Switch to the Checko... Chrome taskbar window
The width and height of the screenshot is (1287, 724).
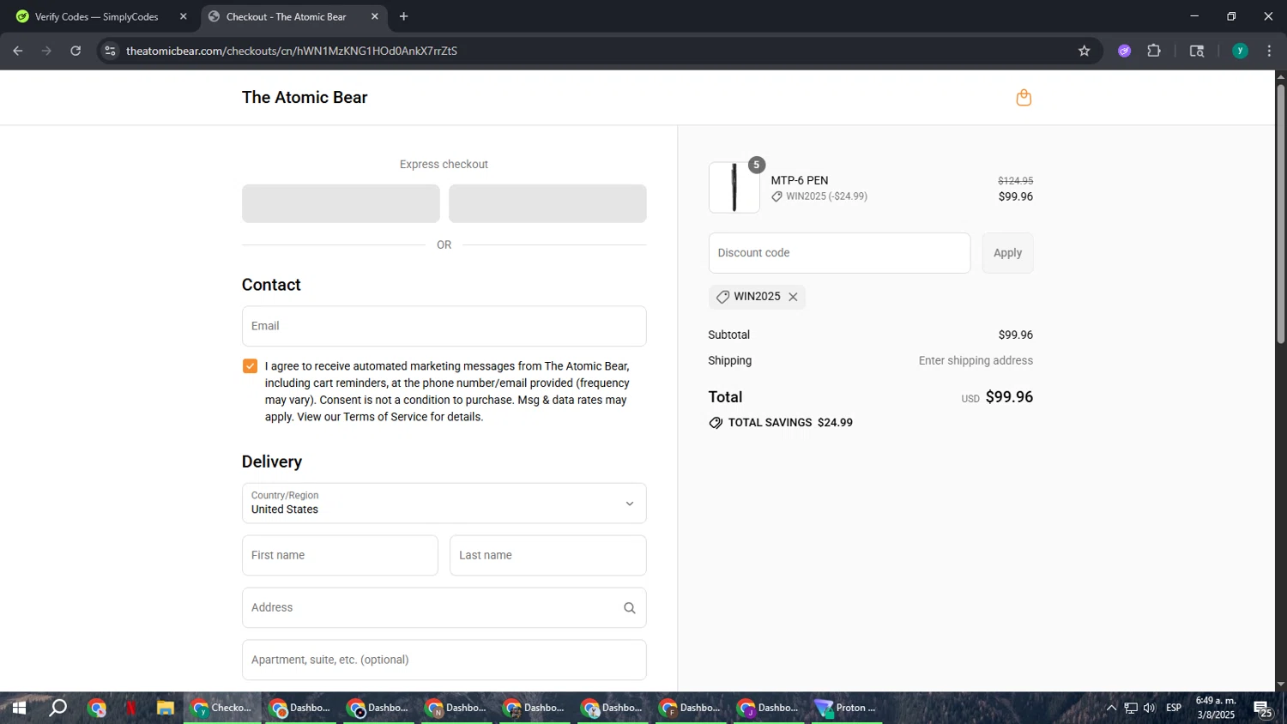[222, 708]
